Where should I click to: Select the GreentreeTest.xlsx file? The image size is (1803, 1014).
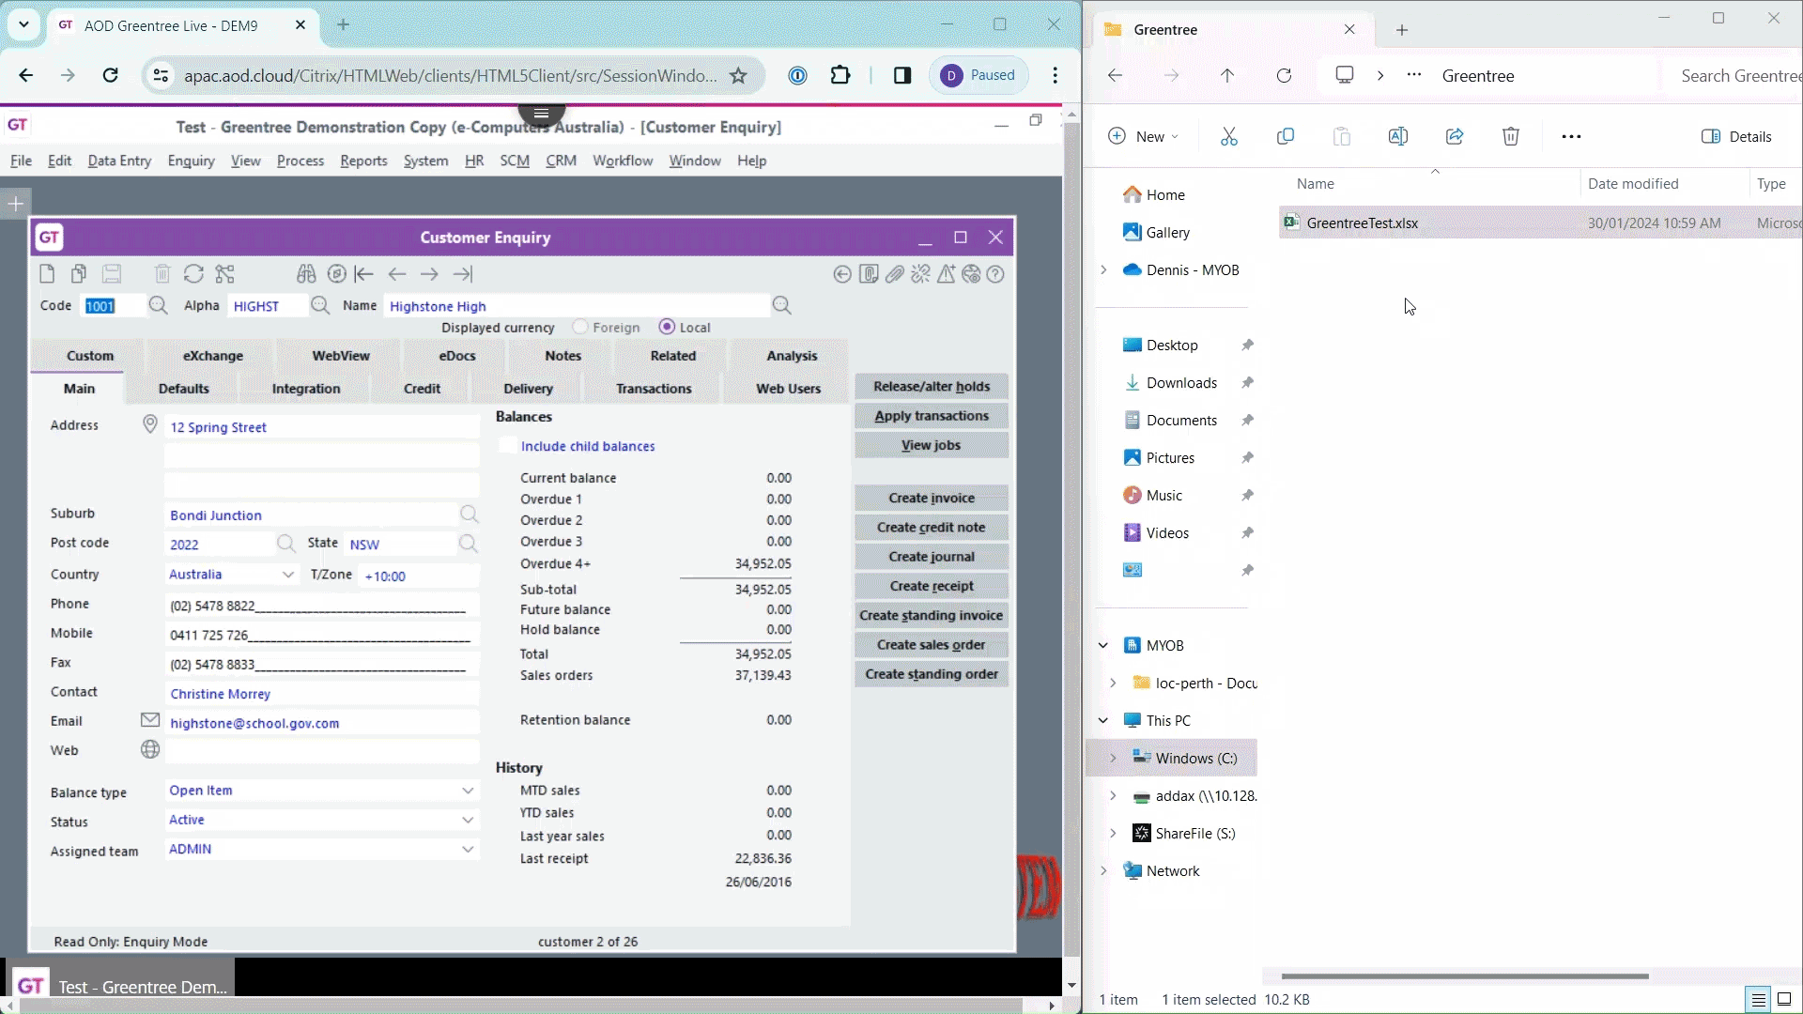[1540, 223]
